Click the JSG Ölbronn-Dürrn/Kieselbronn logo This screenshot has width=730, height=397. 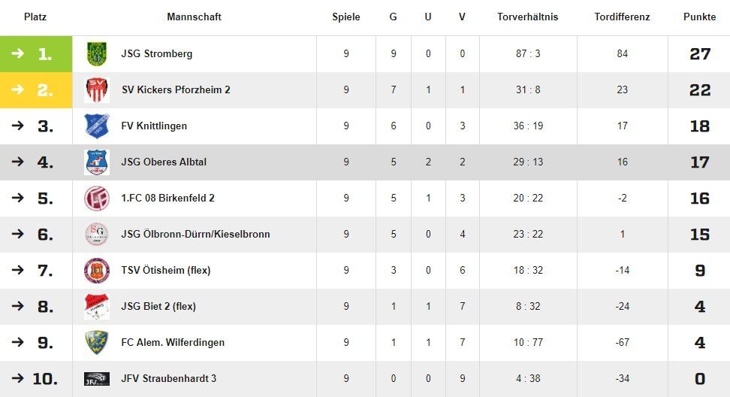tap(96, 235)
